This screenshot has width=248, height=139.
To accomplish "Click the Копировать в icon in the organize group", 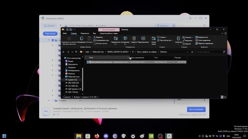I will 125,38.
